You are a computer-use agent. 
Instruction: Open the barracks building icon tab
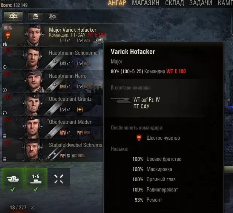tap(35, 16)
